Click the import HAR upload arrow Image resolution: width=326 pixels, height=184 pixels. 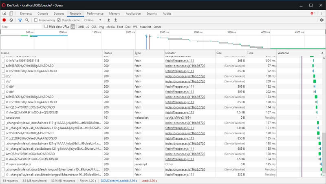click(x=108, y=20)
